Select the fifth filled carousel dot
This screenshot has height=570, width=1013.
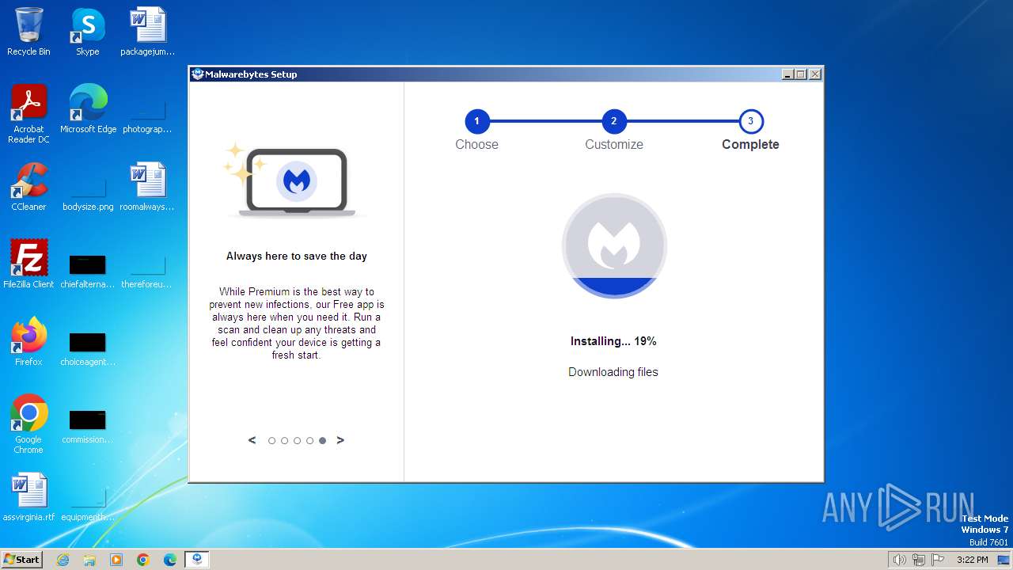pos(322,441)
